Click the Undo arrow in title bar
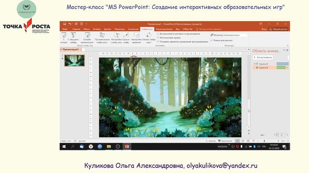 coord(70,24)
